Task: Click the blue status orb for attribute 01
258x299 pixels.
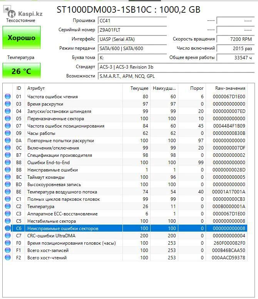Action: click(x=8, y=97)
